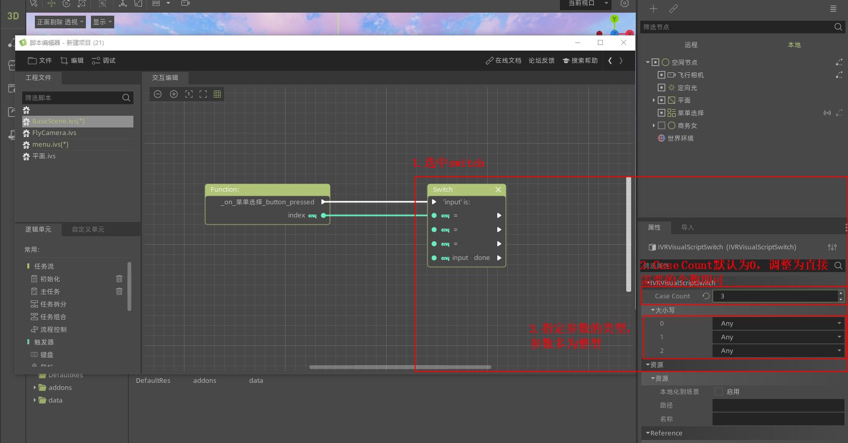This screenshot has height=443, width=848.
Task: Open property settings sliders icon
Action: (832, 247)
